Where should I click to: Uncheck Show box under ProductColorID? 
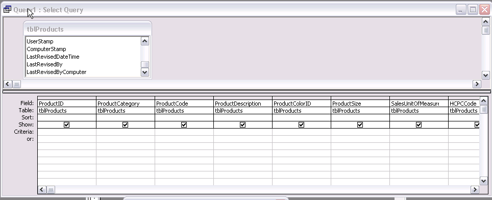pyautogui.click(x=301, y=125)
